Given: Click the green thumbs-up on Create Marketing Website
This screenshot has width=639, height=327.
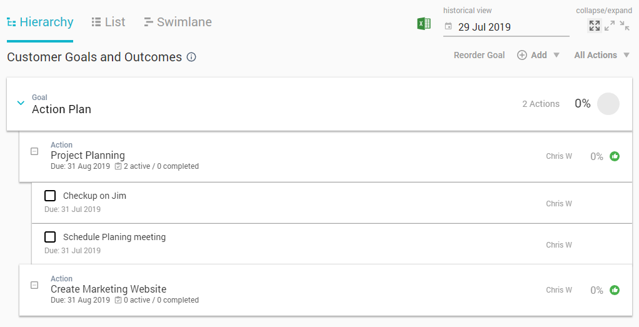Looking at the screenshot, I should pyautogui.click(x=615, y=290).
